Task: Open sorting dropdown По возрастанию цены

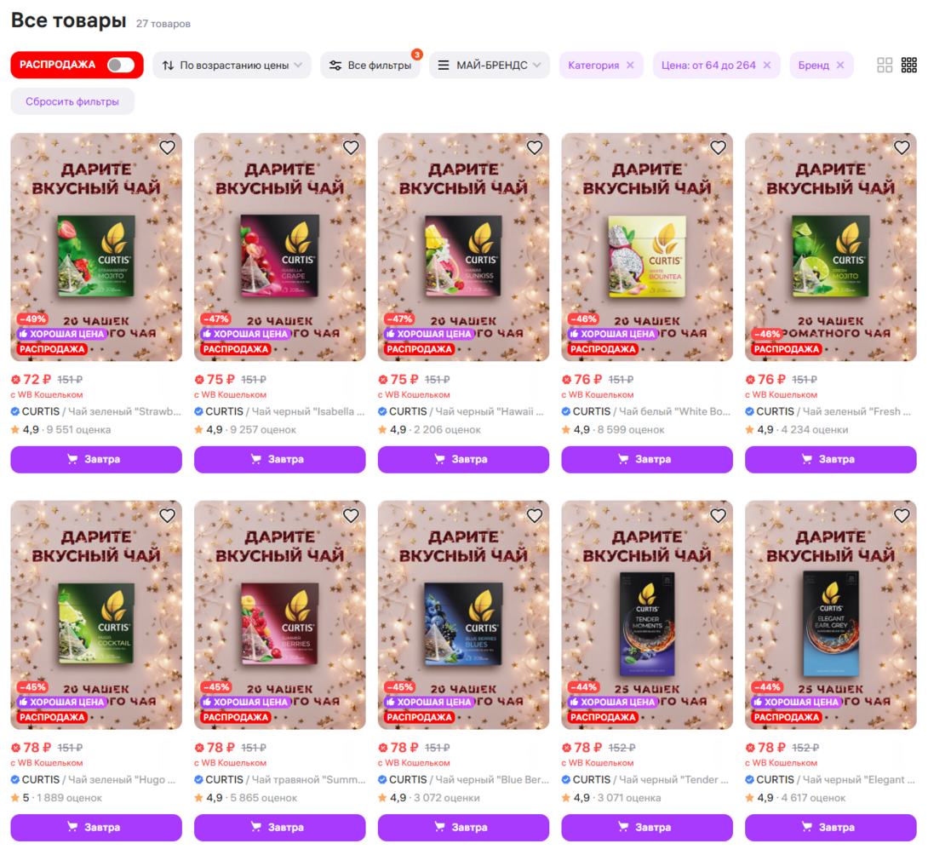Action: [232, 65]
